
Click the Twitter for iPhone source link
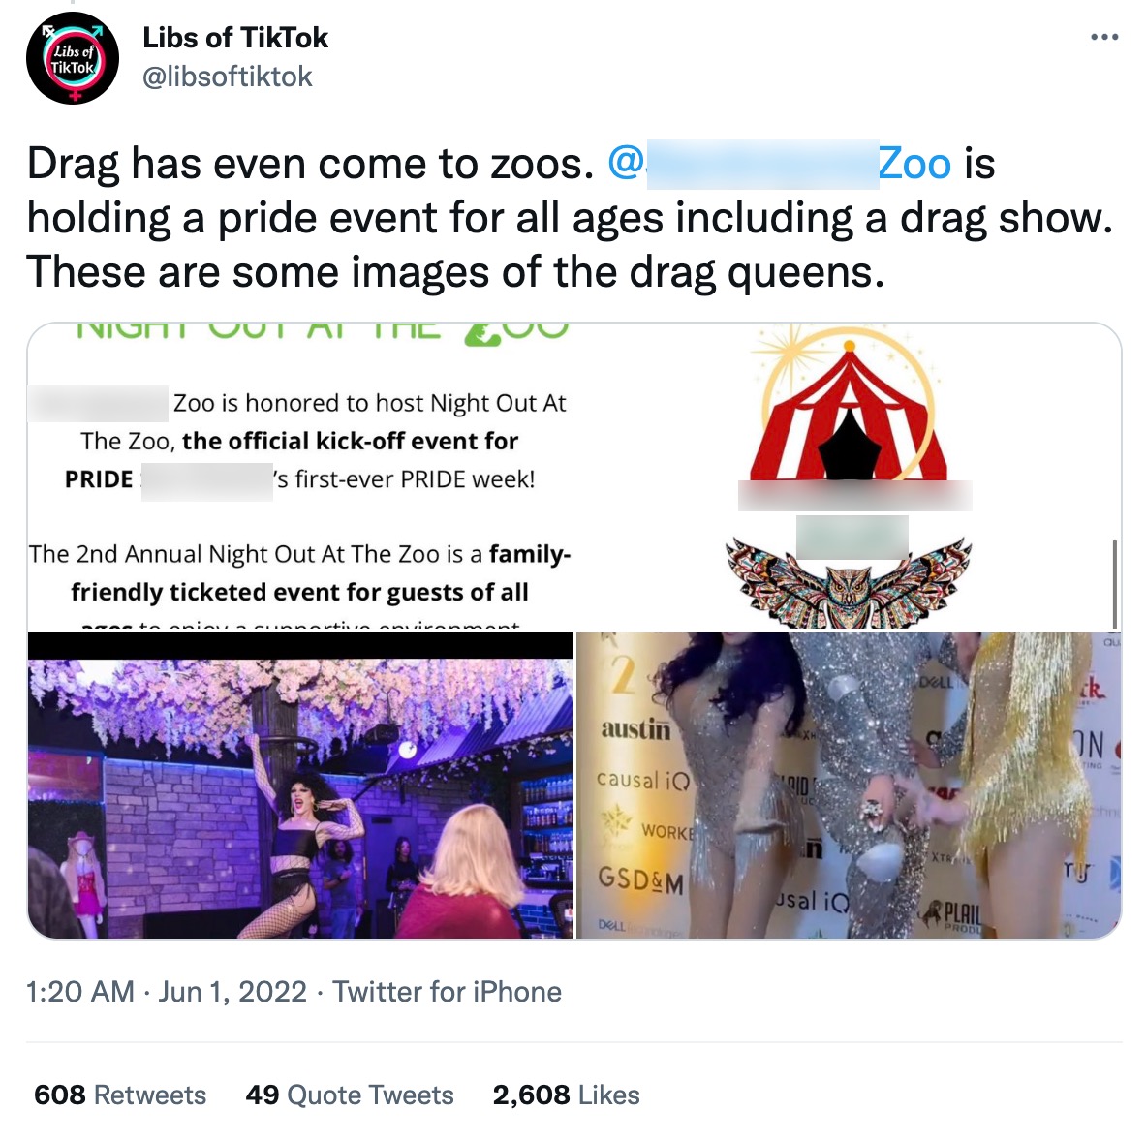(447, 992)
